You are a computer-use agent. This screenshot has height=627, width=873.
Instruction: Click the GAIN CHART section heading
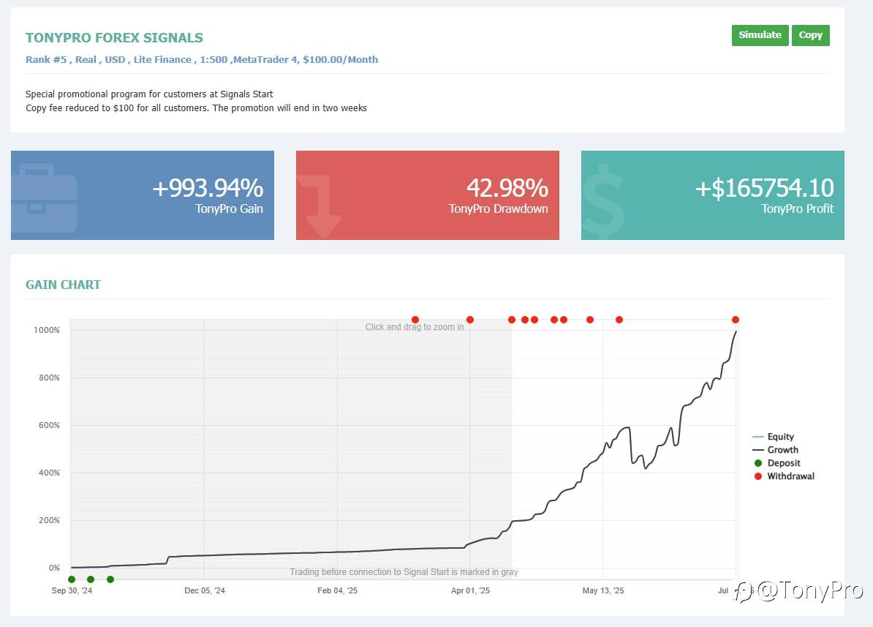[63, 285]
